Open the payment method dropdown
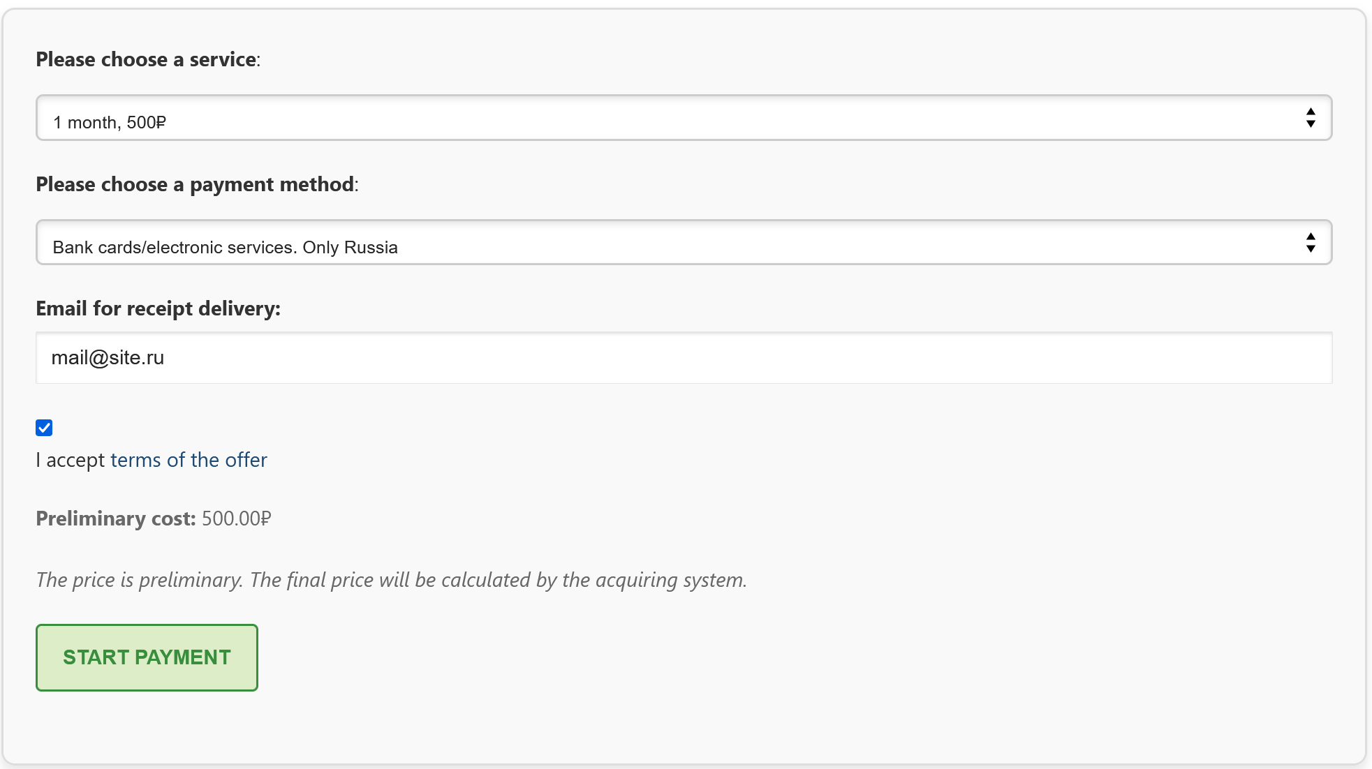The image size is (1372, 769). click(684, 242)
